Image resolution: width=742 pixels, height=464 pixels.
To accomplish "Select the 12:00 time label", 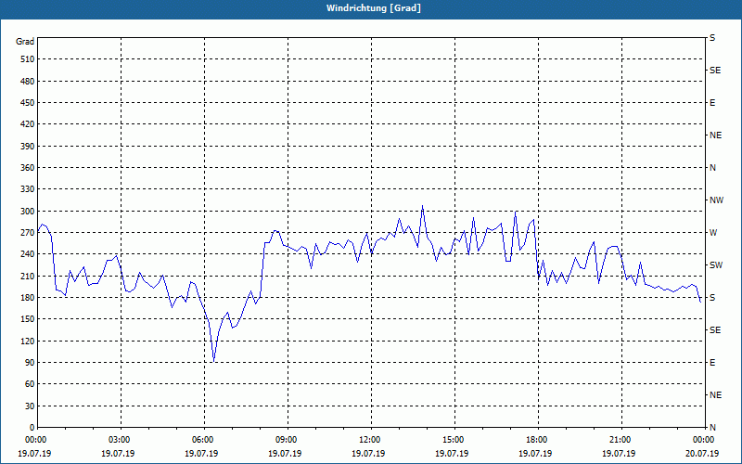I will click(x=368, y=439).
